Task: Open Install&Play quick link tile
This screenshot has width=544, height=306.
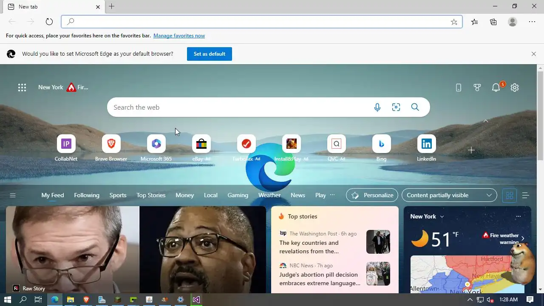Action: click(x=291, y=148)
